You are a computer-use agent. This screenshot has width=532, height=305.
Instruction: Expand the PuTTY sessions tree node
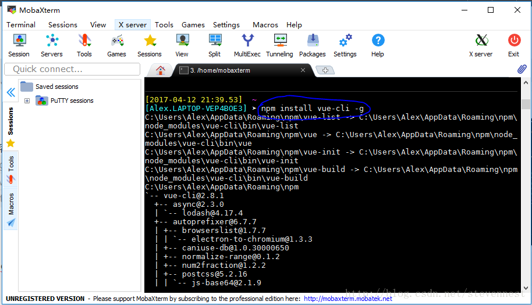click(x=27, y=101)
